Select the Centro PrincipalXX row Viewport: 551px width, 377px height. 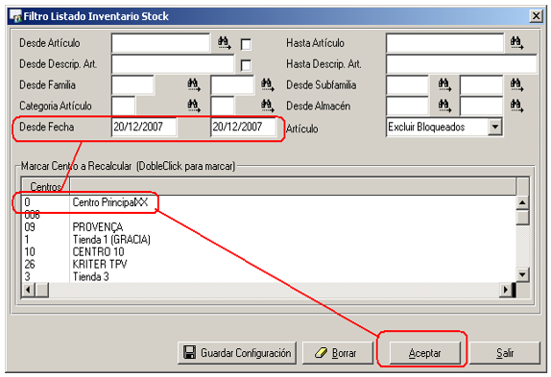(x=269, y=202)
